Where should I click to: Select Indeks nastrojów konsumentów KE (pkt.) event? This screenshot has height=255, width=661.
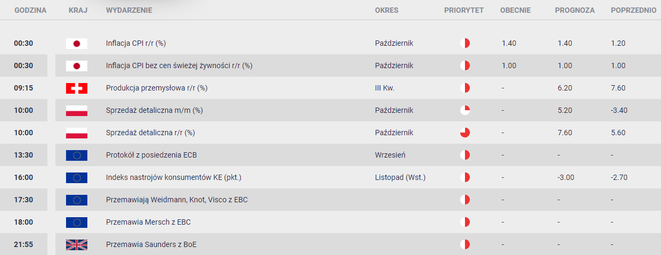click(x=177, y=178)
